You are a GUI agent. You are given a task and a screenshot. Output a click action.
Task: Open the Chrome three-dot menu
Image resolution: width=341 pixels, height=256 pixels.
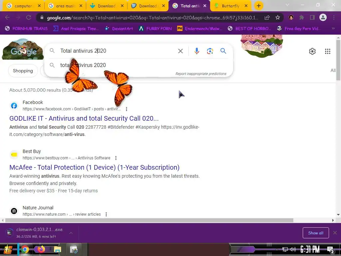click(x=334, y=17)
